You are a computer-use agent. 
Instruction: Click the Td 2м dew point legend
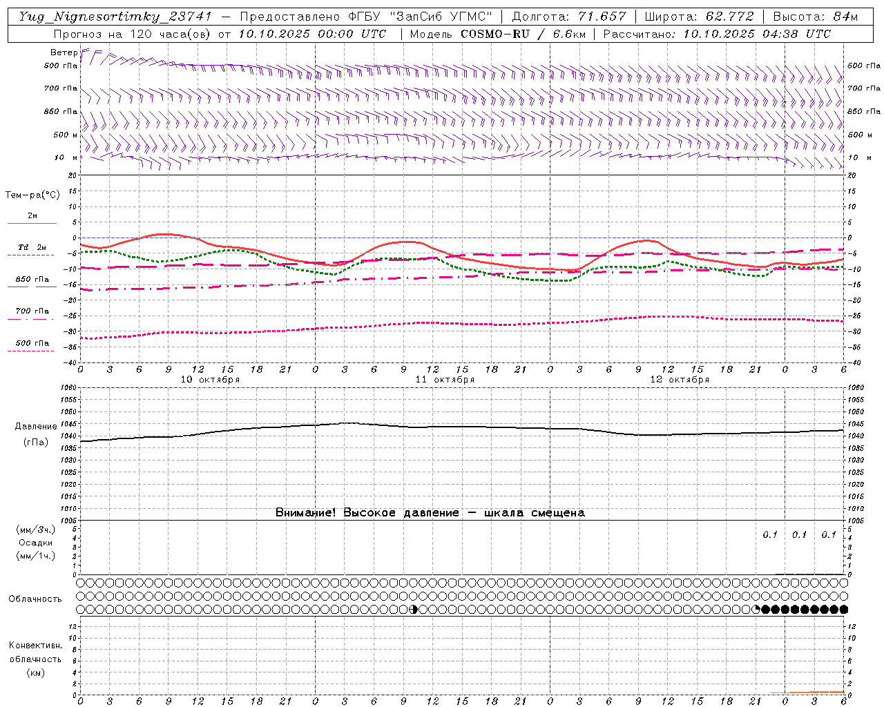point(32,247)
